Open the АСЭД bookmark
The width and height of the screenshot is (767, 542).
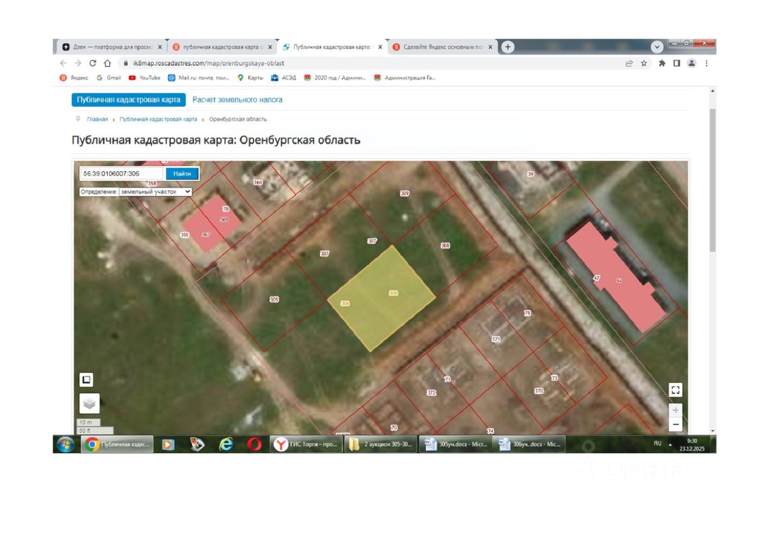283,78
